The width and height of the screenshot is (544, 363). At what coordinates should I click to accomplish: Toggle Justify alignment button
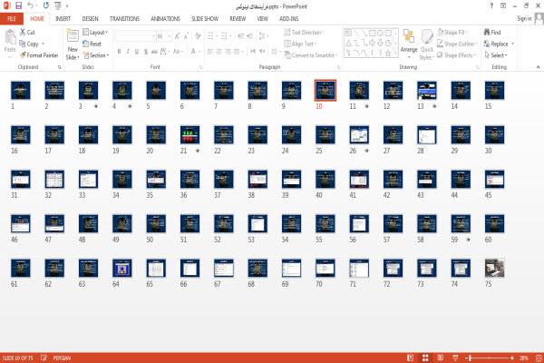[x=237, y=52]
